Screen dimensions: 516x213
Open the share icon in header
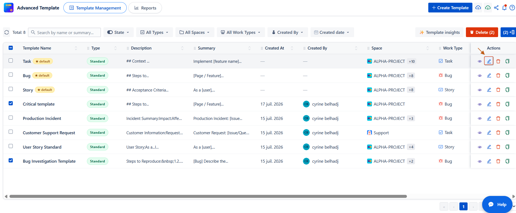point(496,8)
